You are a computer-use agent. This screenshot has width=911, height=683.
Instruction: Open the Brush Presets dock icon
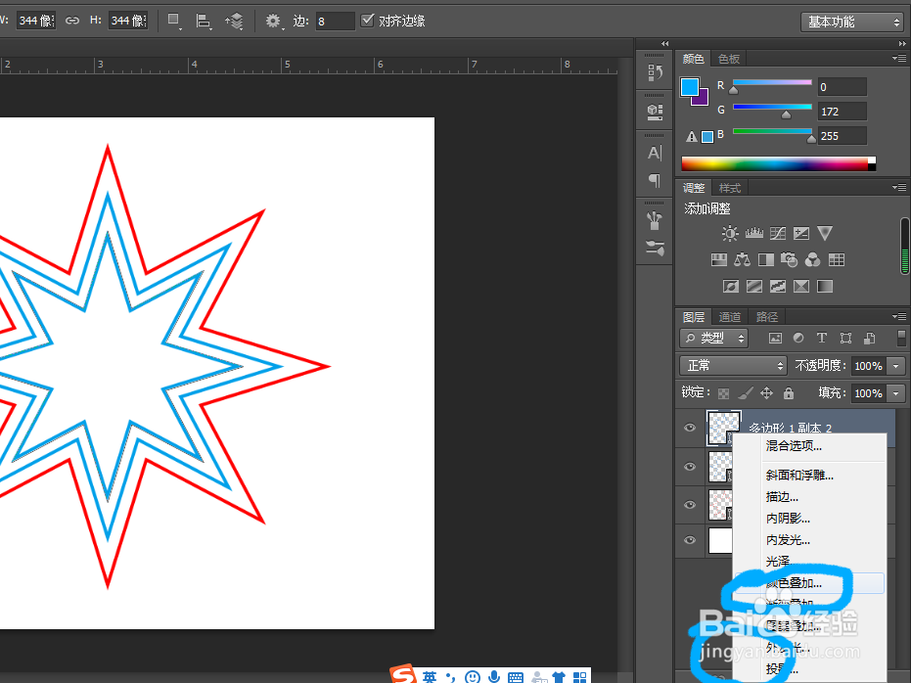655,220
